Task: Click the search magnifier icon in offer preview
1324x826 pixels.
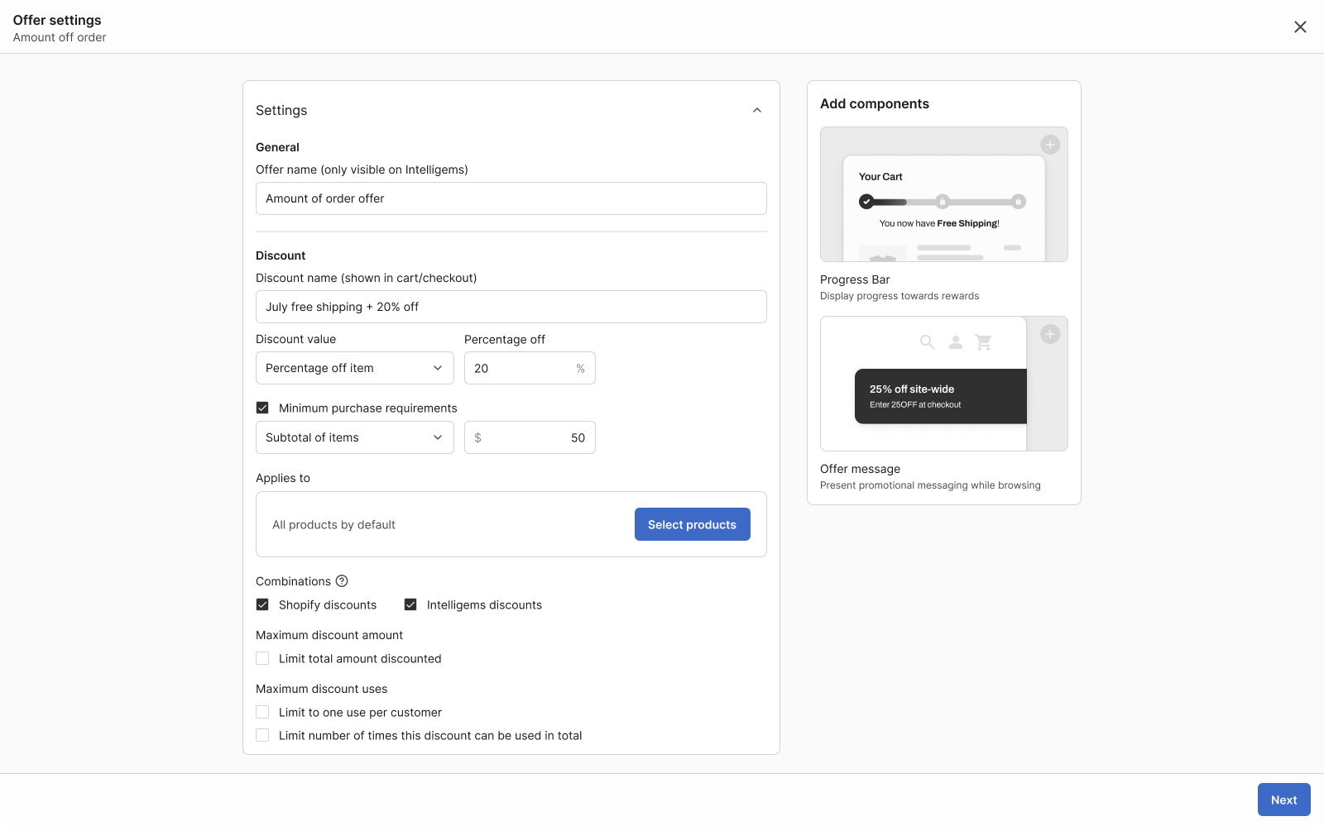Action: [x=927, y=342]
